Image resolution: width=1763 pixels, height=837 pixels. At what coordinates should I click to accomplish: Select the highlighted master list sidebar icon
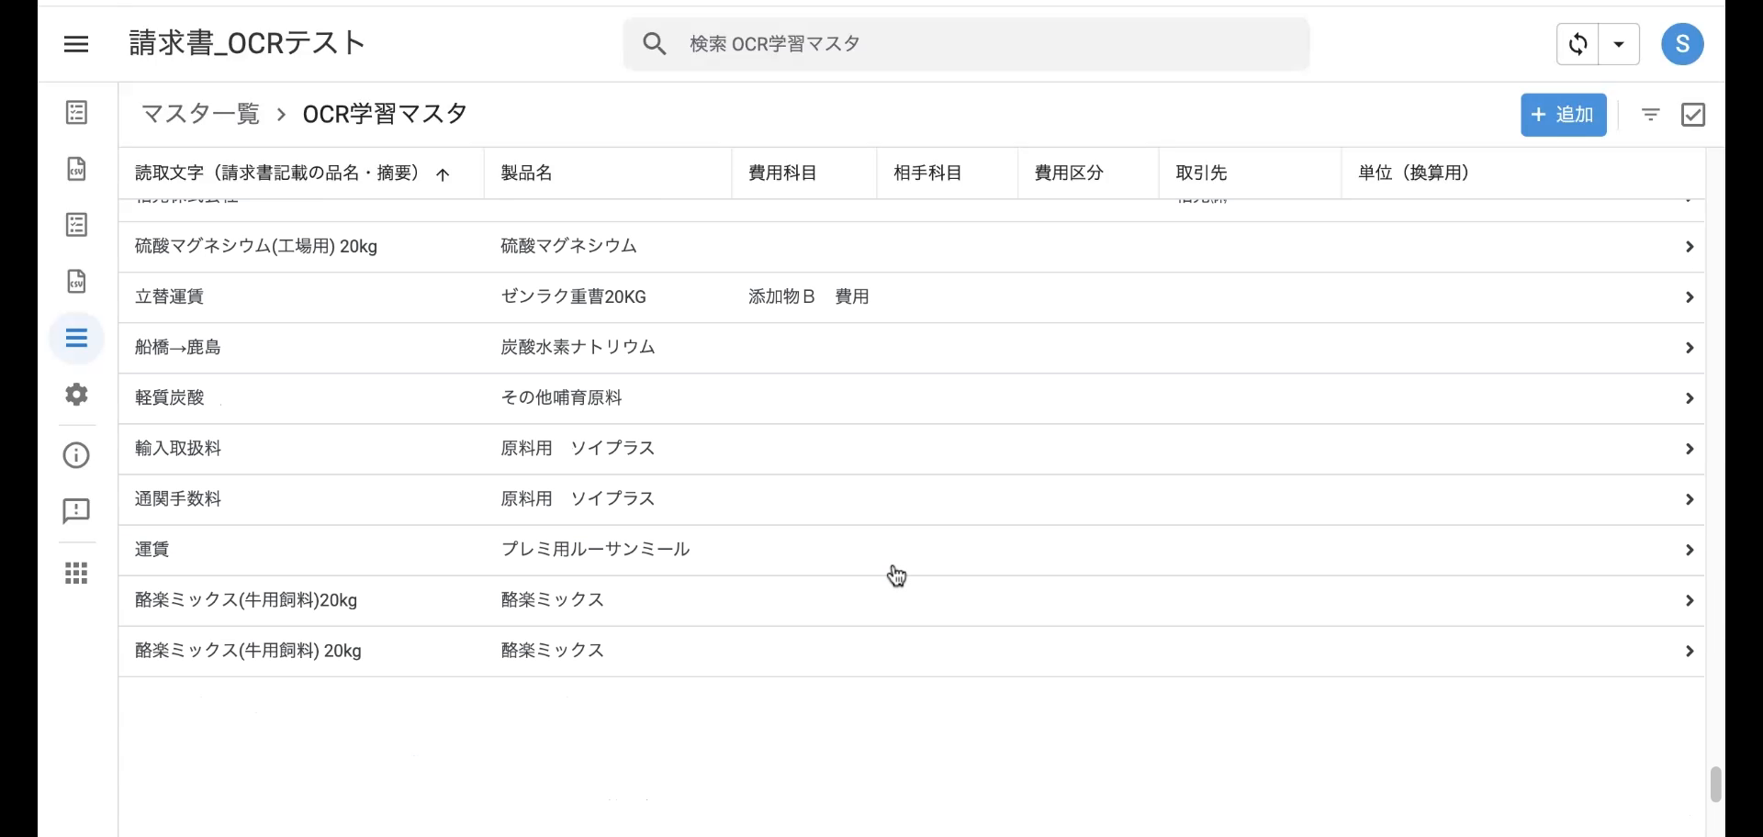click(x=77, y=338)
